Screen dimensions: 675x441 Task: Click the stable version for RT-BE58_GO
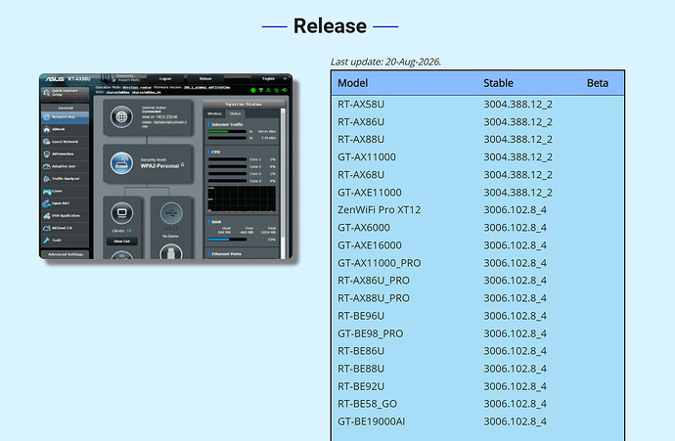(515, 404)
